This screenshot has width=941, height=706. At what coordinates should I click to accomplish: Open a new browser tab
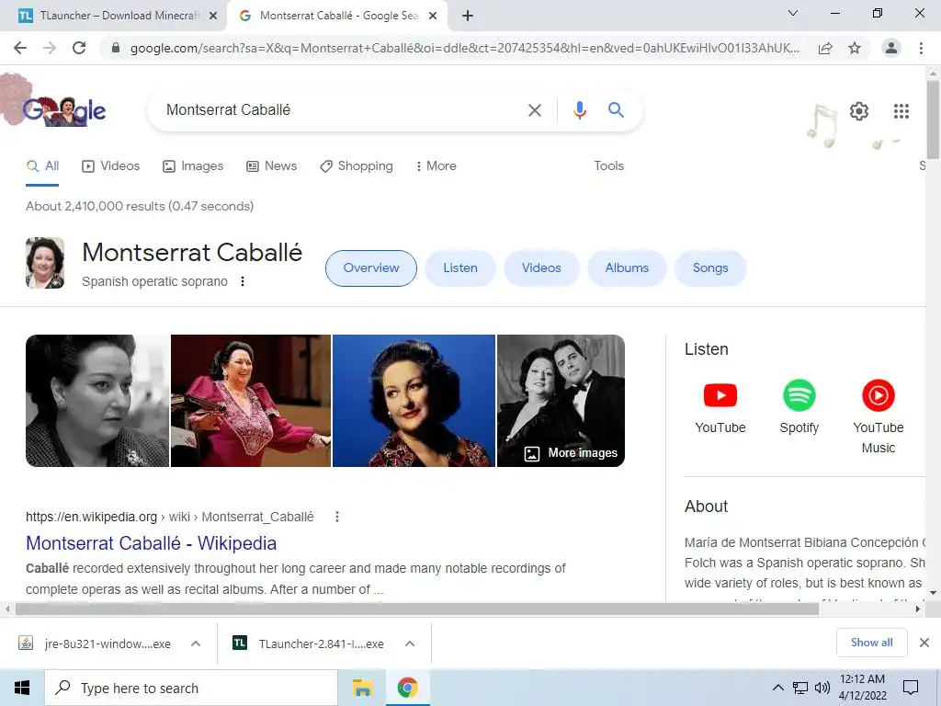(468, 16)
